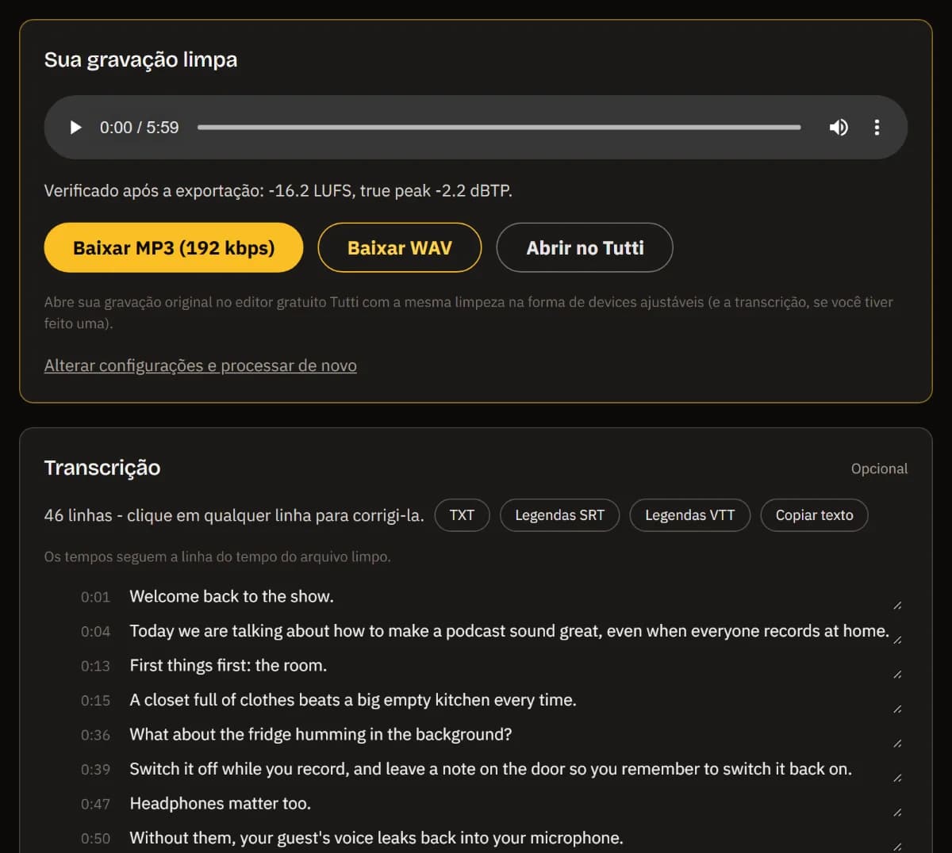Export transcript as TXT
Image resolution: width=952 pixels, height=853 pixels.
click(x=462, y=515)
